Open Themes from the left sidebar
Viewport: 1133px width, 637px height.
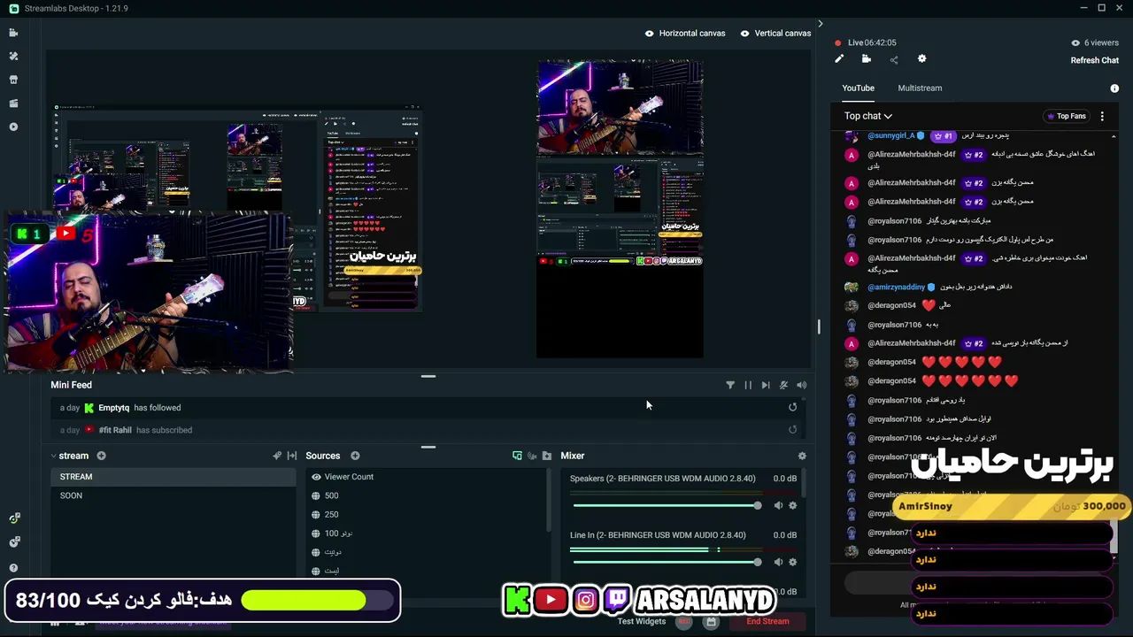click(x=13, y=56)
